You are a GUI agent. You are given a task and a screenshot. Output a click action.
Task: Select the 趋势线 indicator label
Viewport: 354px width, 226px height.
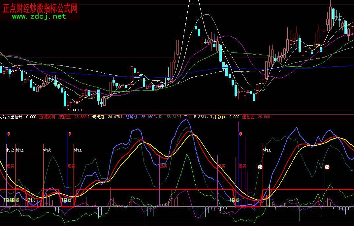(x=132, y=117)
